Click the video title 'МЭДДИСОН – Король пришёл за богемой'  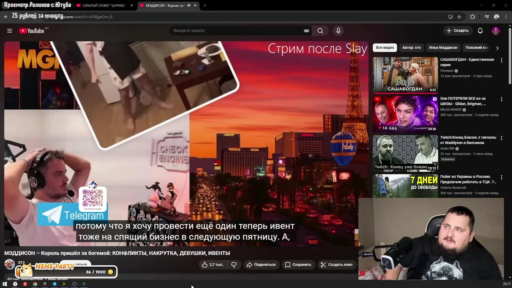pos(117,253)
